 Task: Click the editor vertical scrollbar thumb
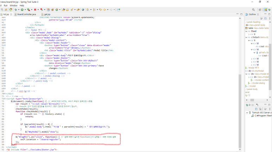click(x=240, y=111)
